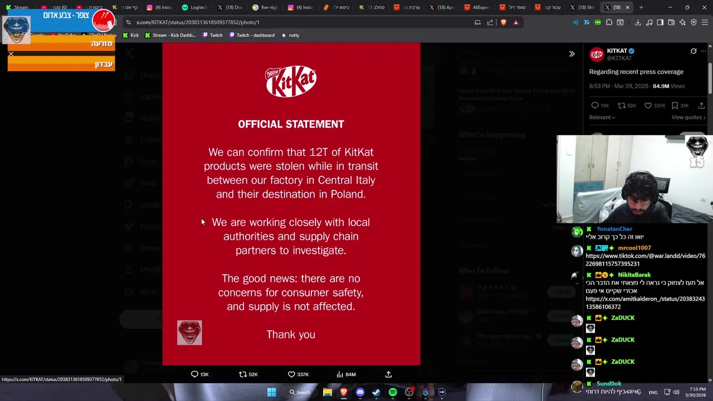Open view analytics icon showing 84M
713x401 pixels.
coord(340,374)
